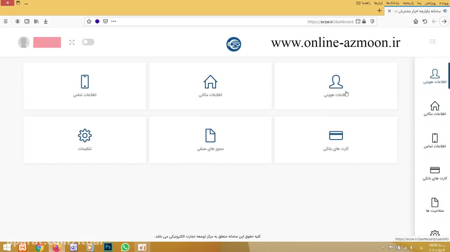The image size is (450, 252).
Task: Open the تنظیمات gear card
Action: coord(84,140)
